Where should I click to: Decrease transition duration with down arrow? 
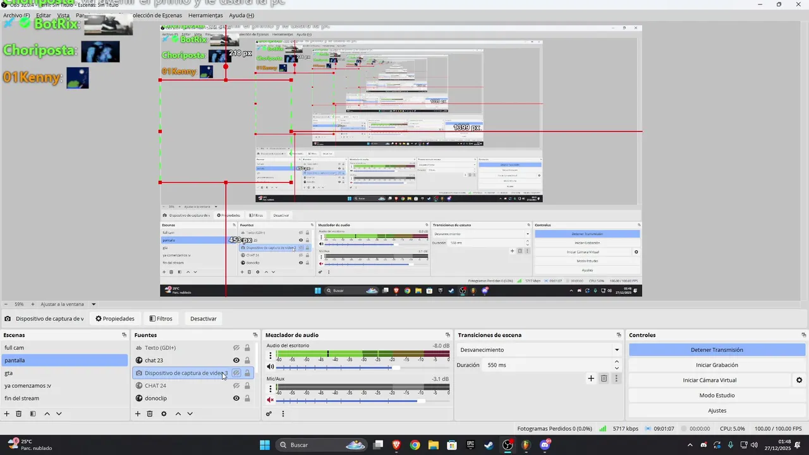coord(617,368)
